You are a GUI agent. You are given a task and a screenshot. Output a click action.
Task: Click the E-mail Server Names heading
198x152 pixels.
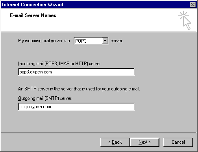tap(33, 15)
